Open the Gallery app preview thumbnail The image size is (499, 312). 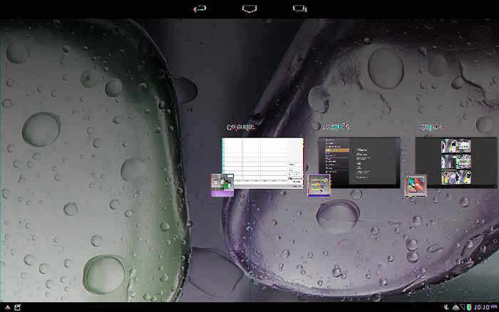[x=456, y=162]
